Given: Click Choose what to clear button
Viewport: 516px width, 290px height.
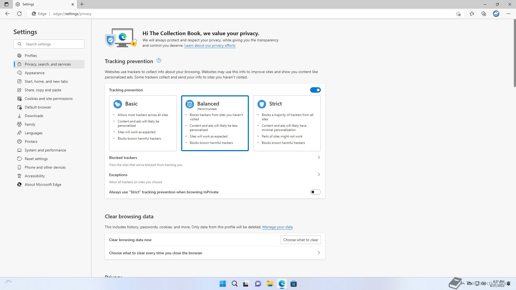Looking at the screenshot, I should pyautogui.click(x=301, y=240).
